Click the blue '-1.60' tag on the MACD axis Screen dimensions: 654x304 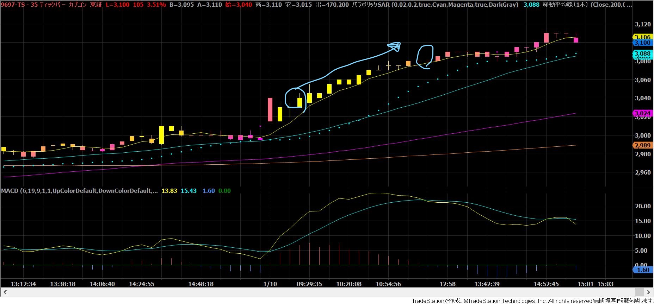point(643,270)
